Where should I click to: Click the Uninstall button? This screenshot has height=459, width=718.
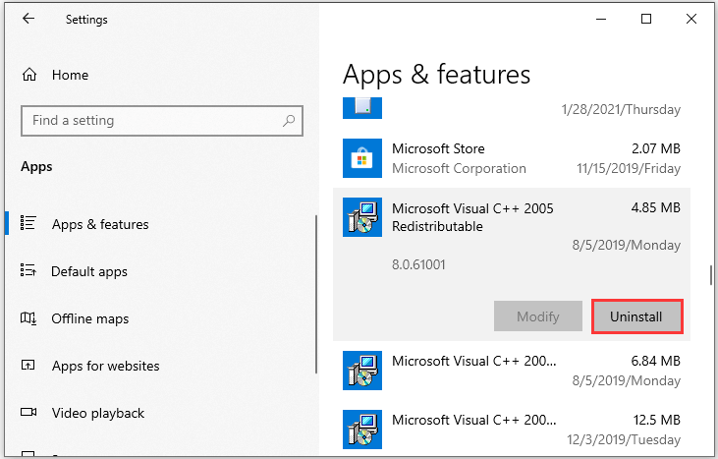pyautogui.click(x=636, y=316)
